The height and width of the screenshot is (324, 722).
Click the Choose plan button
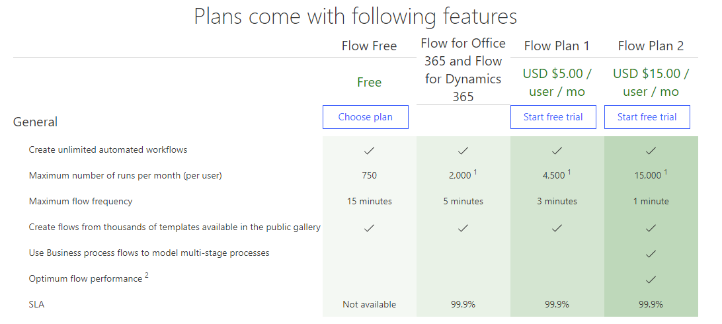point(365,117)
